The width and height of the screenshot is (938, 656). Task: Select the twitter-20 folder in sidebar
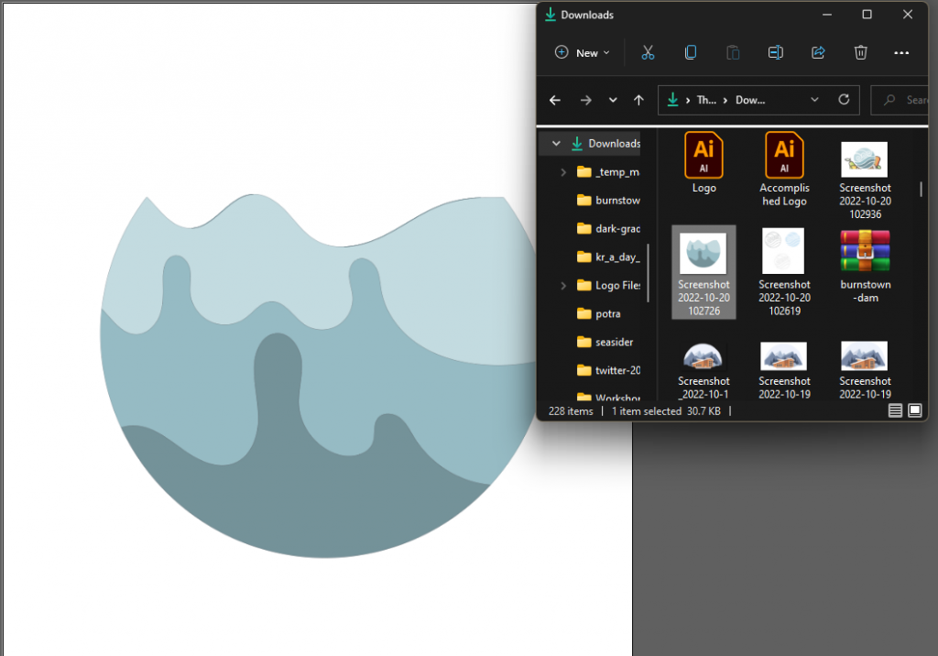pyautogui.click(x=608, y=370)
